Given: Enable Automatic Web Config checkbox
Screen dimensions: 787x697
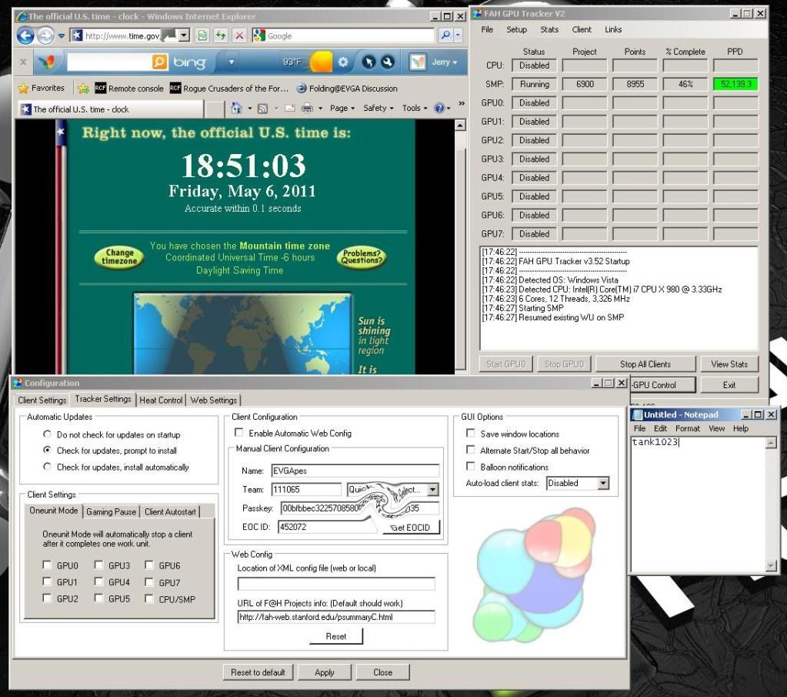Looking at the screenshot, I should (x=239, y=434).
